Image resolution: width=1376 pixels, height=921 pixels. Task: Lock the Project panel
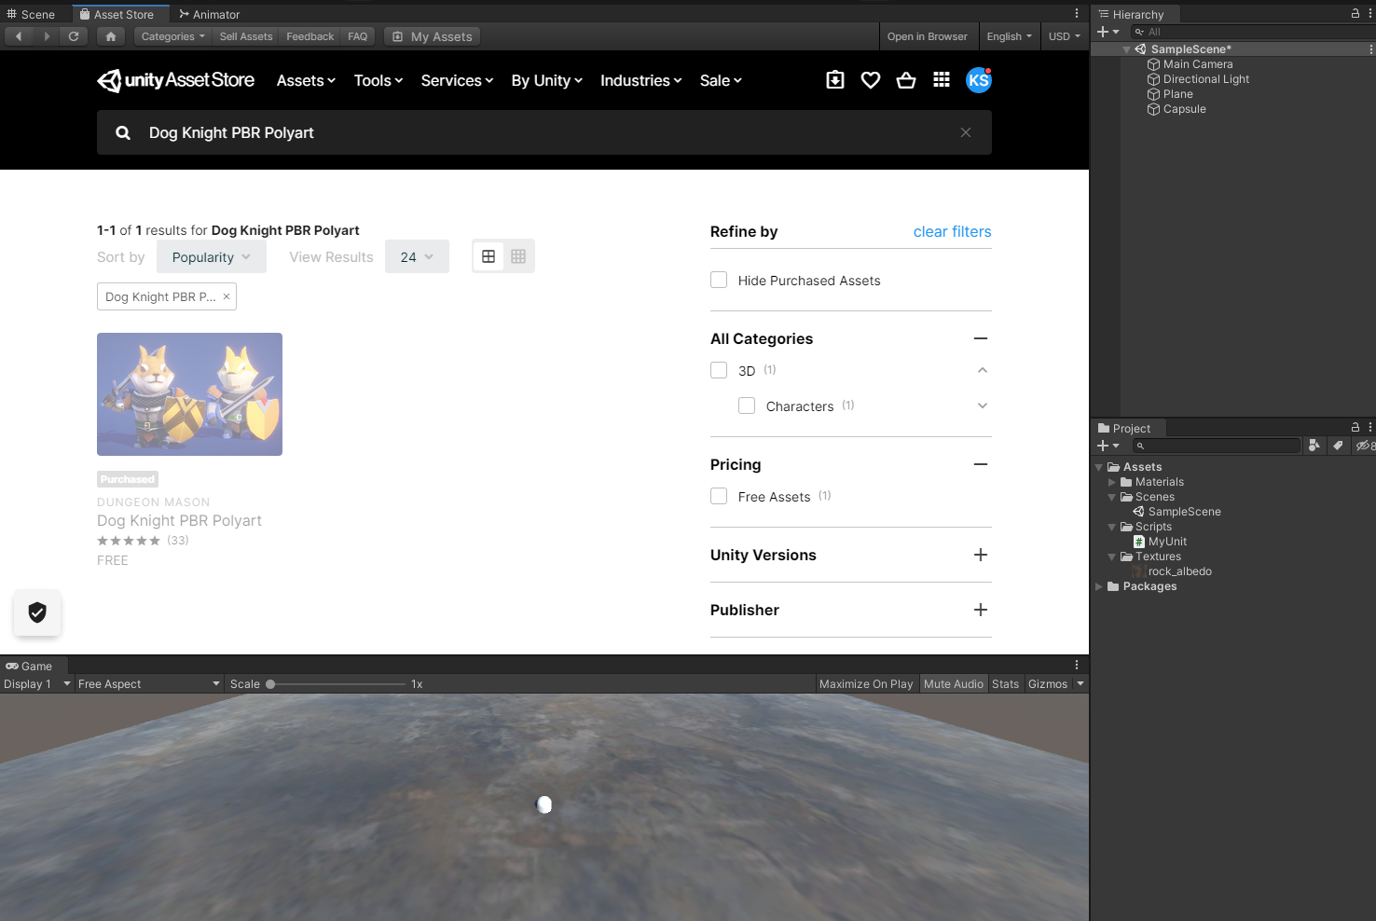click(1355, 427)
